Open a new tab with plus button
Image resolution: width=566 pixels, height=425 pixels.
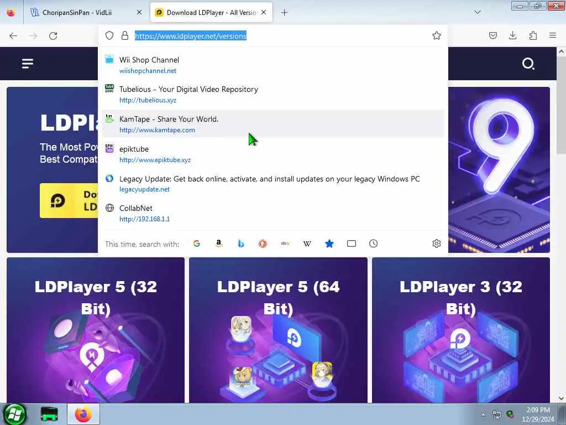click(x=284, y=13)
